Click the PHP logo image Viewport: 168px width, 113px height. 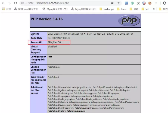click(x=129, y=21)
